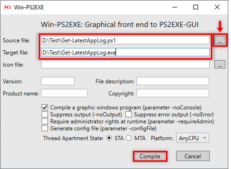The image size is (231, 169).
Task: Click the Target file path field
Action: 125,52
